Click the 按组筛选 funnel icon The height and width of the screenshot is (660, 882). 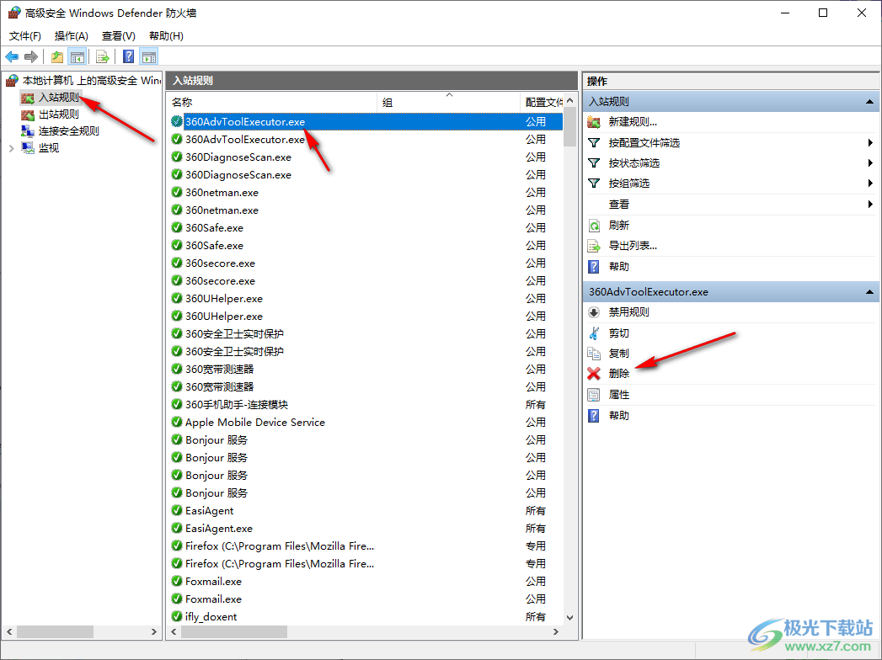coord(594,184)
